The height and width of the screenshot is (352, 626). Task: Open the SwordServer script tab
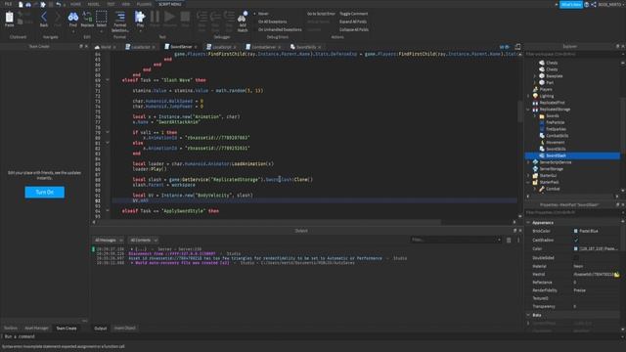tap(181, 47)
